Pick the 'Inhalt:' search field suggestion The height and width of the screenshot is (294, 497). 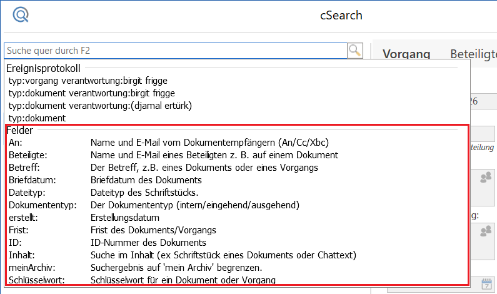(x=238, y=255)
